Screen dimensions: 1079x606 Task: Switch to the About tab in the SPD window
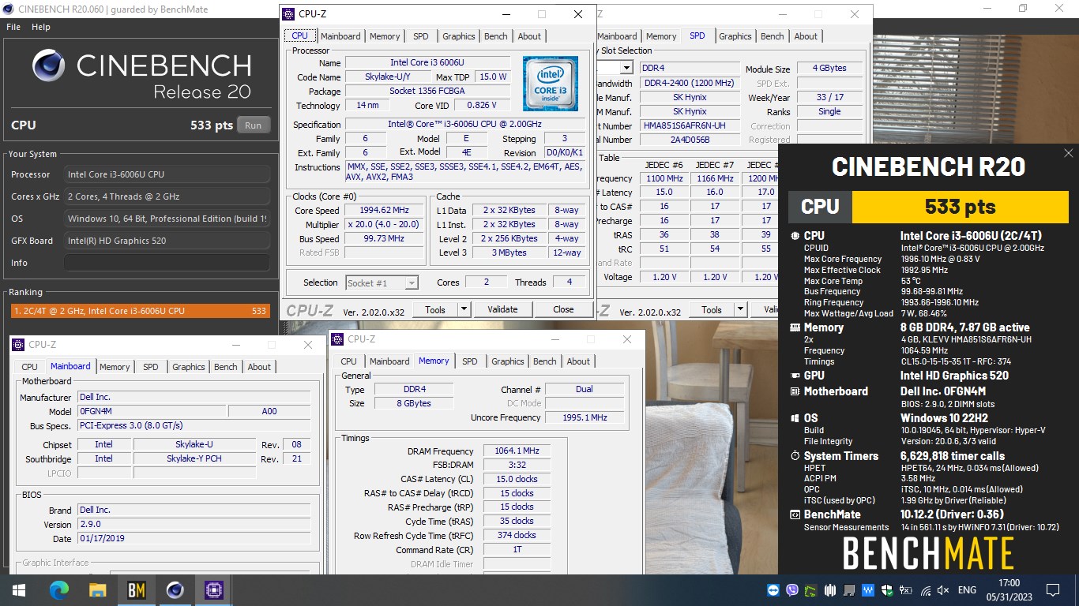pos(806,36)
